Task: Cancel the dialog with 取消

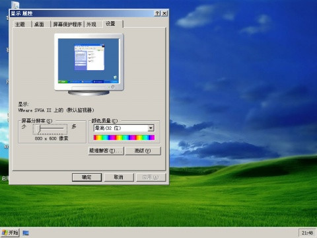Action: (x=119, y=177)
